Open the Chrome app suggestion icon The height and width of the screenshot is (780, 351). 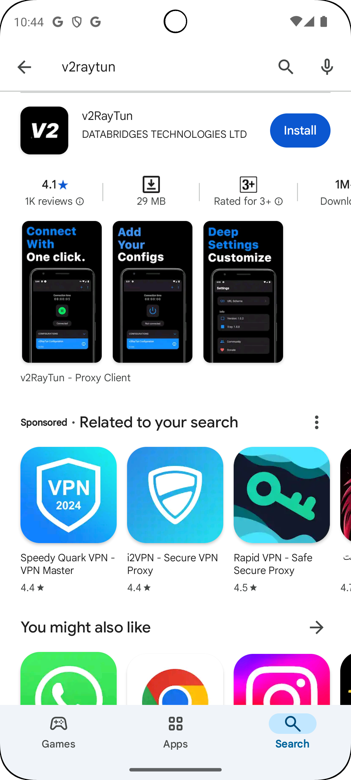(175, 679)
